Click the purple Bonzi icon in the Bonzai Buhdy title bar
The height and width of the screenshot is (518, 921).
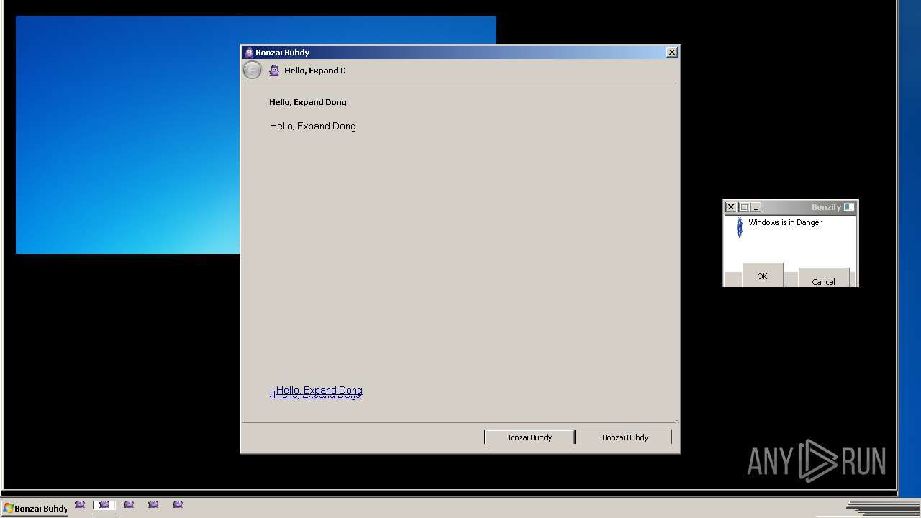(x=249, y=53)
